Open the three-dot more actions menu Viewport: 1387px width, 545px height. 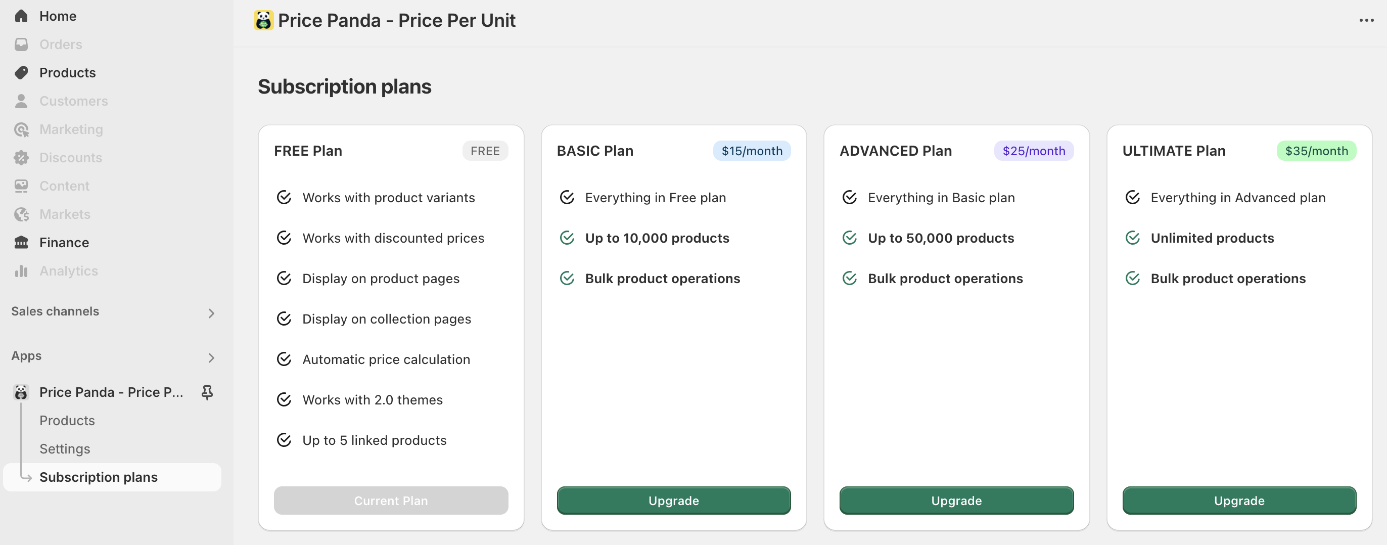pos(1366,20)
